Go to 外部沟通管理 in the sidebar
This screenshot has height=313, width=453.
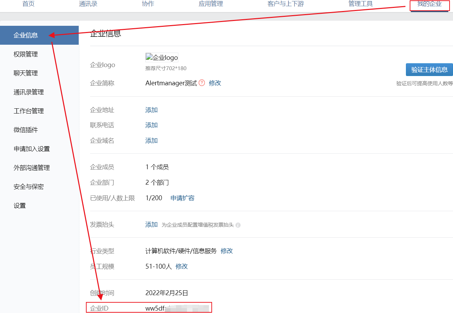[32, 168]
